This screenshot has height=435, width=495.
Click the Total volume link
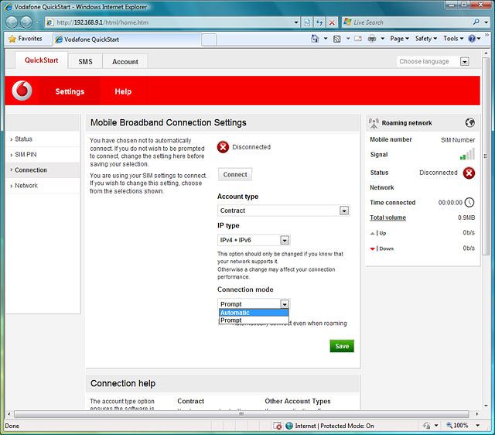click(x=387, y=217)
